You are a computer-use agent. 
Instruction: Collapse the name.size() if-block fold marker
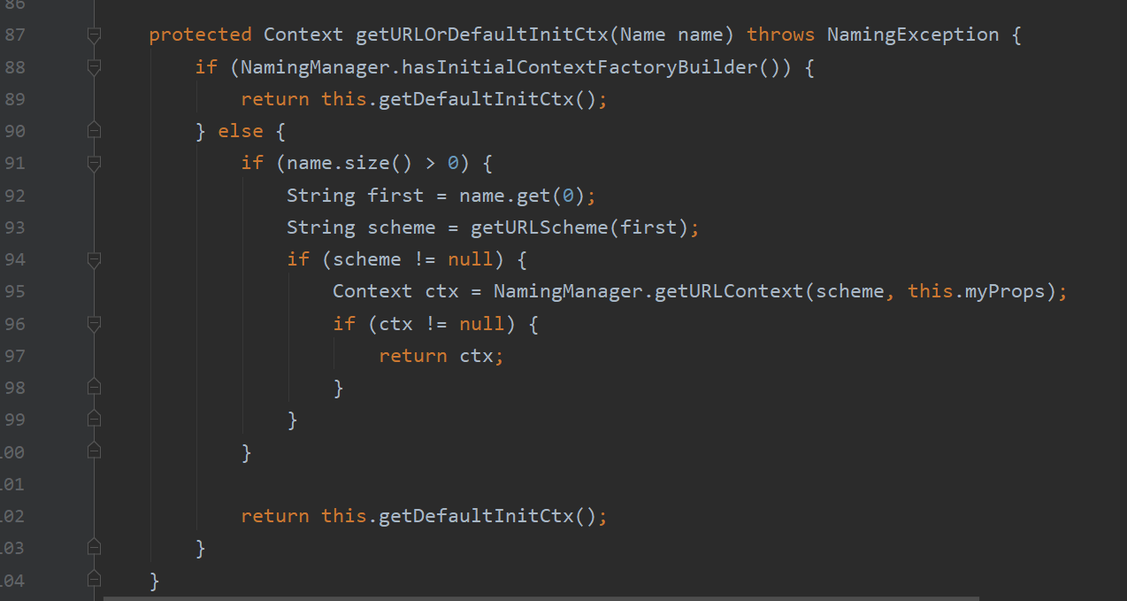(x=94, y=163)
